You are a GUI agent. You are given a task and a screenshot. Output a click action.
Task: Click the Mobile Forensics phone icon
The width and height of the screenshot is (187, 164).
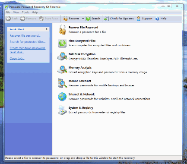tap(62, 83)
